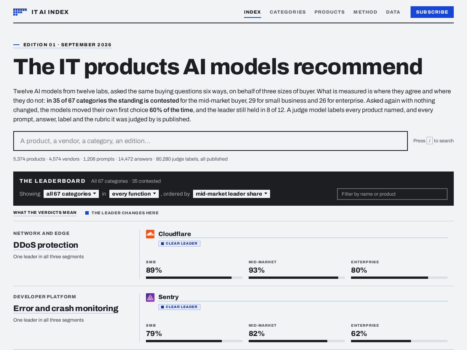The width and height of the screenshot is (467, 350).
Task: Click the '93%' mid-market value for Cloudflare
Action: click(256, 270)
